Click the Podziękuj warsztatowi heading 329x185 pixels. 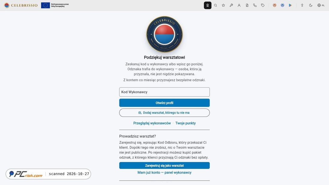pos(164,57)
